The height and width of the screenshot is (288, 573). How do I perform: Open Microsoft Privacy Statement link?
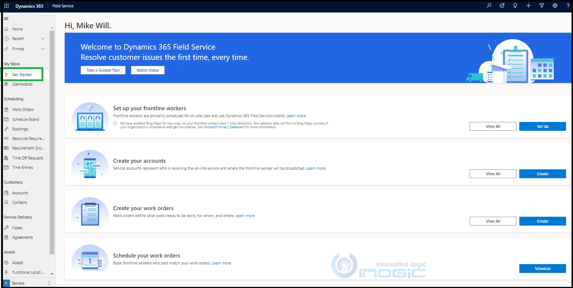[224, 127]
